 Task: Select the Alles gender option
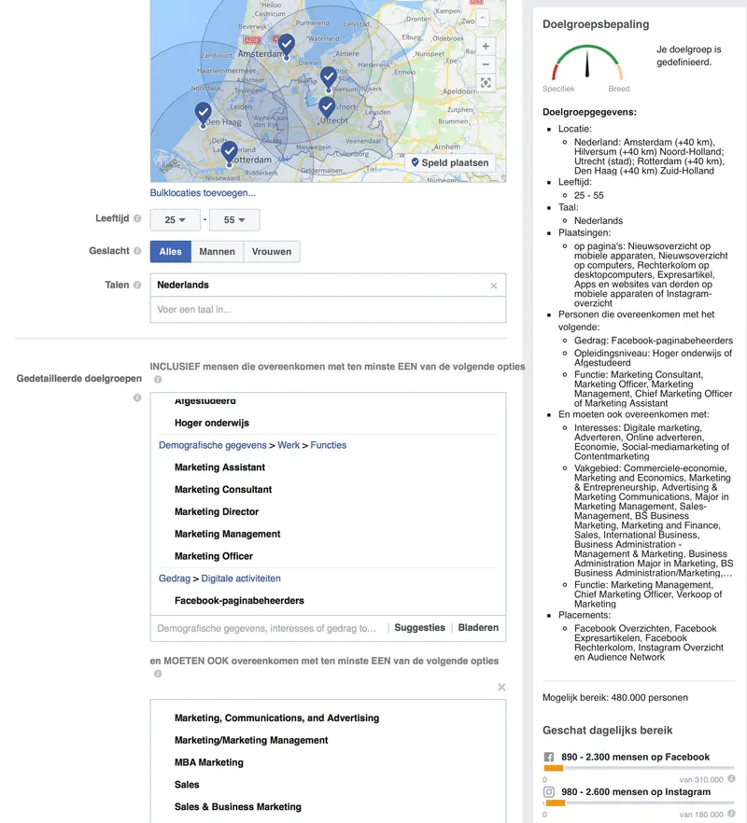[171, 251]
